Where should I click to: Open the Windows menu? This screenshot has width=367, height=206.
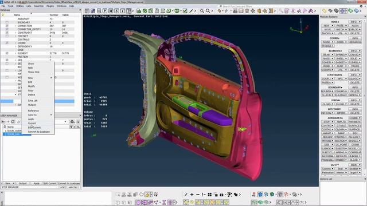61,6
